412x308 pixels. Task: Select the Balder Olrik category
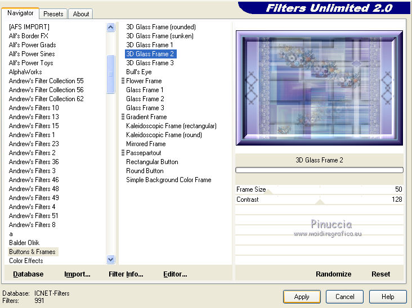pos(24,243)
